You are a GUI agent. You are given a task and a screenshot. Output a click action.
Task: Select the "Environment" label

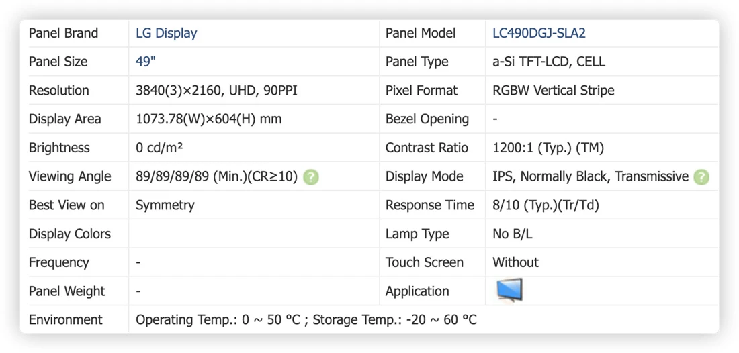(x=66, y=320)
